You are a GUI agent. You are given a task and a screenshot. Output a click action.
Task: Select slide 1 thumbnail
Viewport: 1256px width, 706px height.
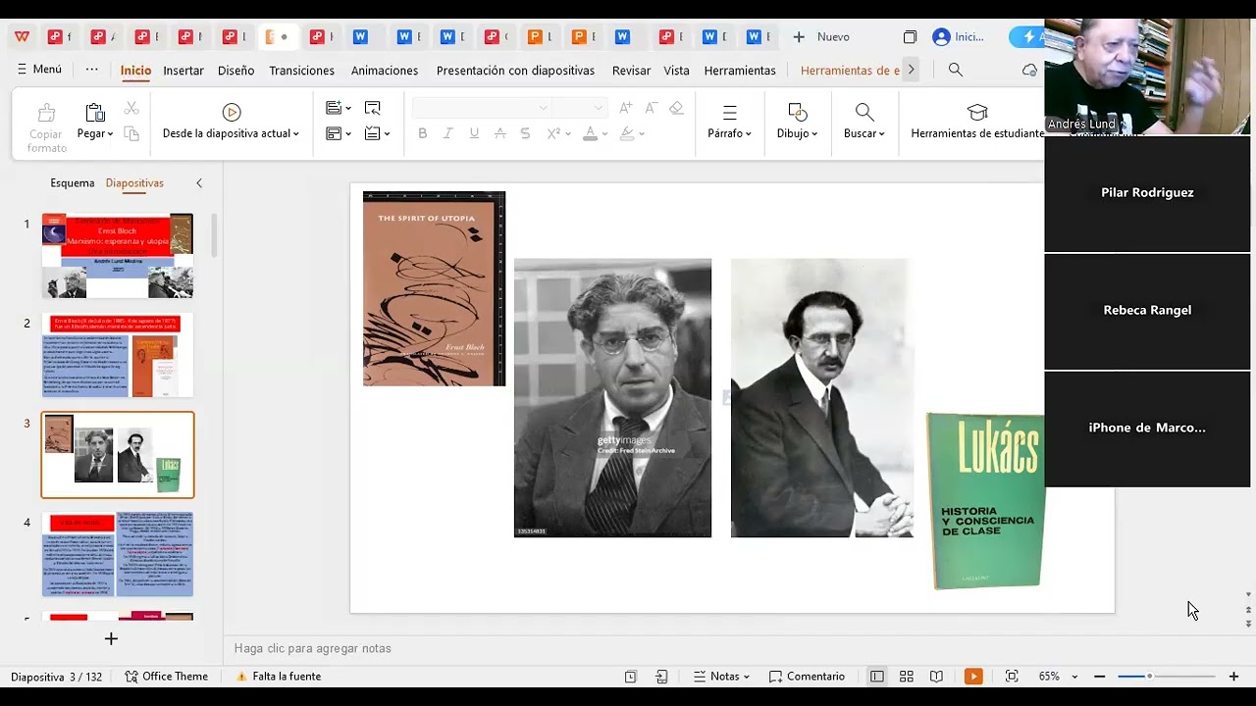coord(118,256)
